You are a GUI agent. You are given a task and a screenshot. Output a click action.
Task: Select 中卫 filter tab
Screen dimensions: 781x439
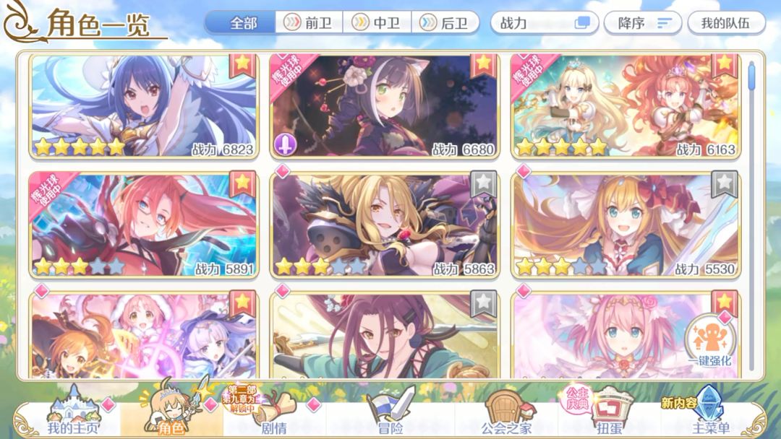tap(377, 23)
